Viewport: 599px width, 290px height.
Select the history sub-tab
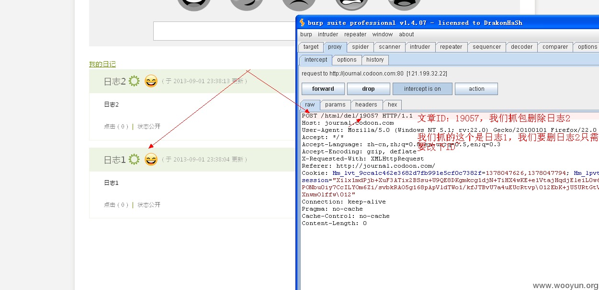tap(375, 60)
